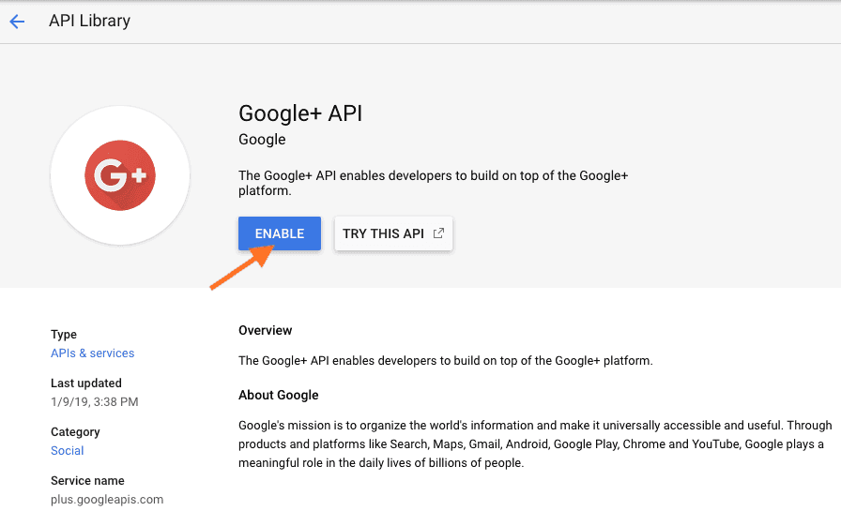Click the Category label in the details column
841x511 pixels.
[75, 432]
